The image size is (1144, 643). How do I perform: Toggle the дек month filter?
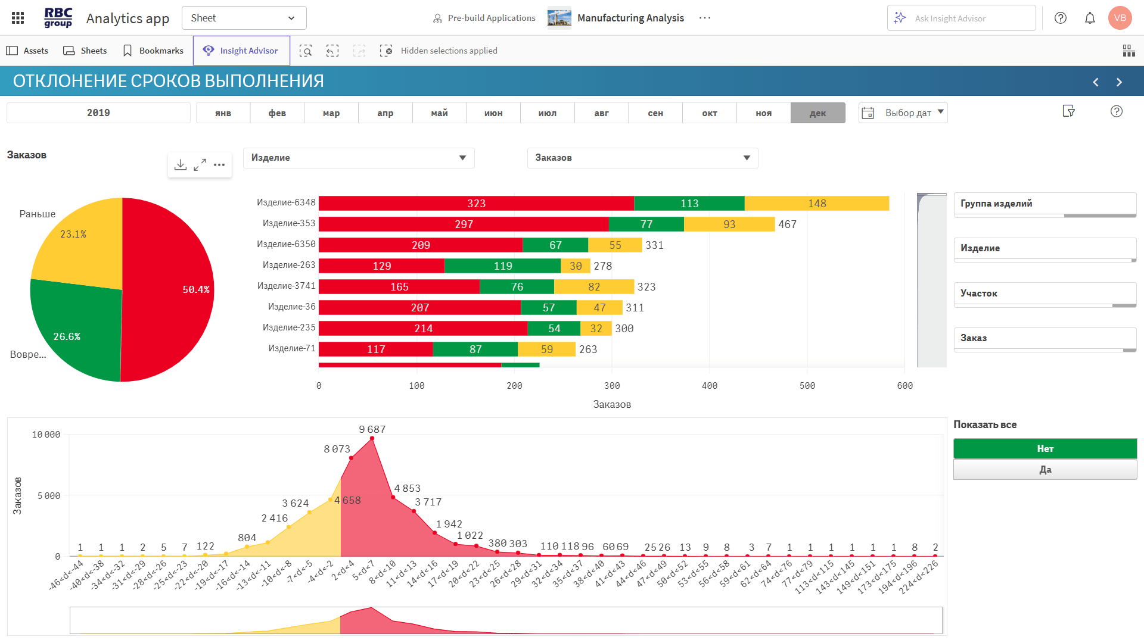point(817,113)
